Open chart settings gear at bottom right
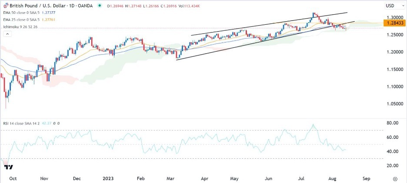 [395, 178]
